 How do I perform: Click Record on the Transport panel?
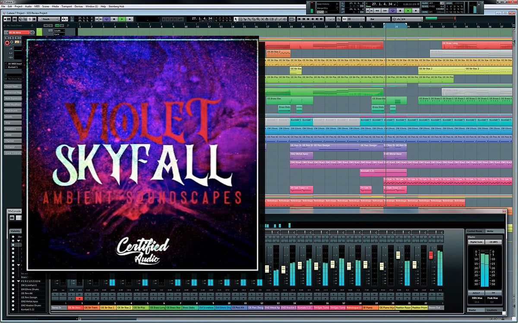(x=416, y=10)
